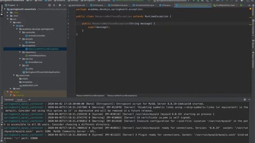
Task: Click the terminal prompt cursor at bottom
Action: tap(5, 141)
